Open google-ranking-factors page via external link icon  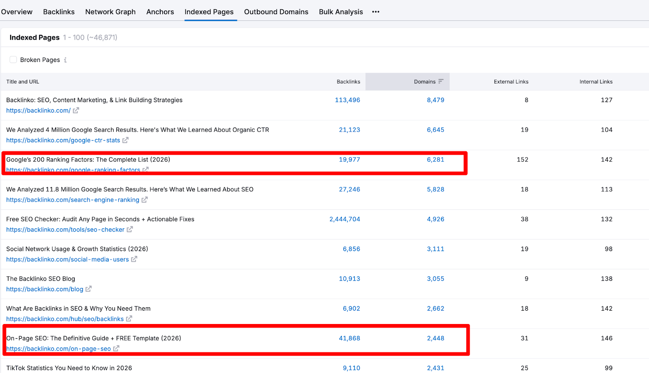[146, 170]
